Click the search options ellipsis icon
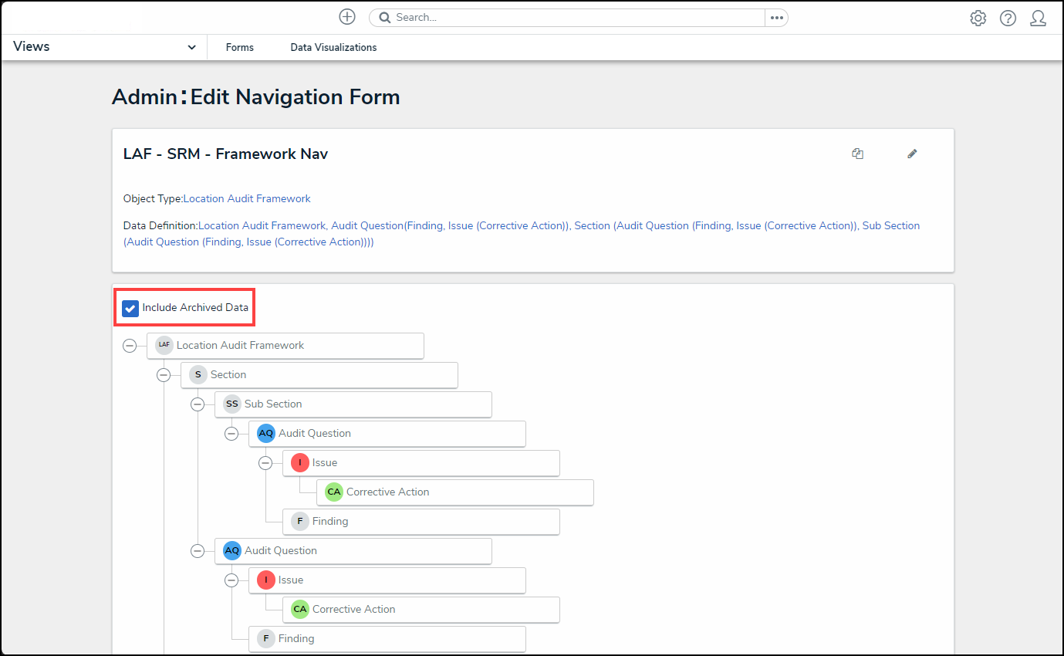The height and width of the screenshot is (656, 1064). [776, 18]
